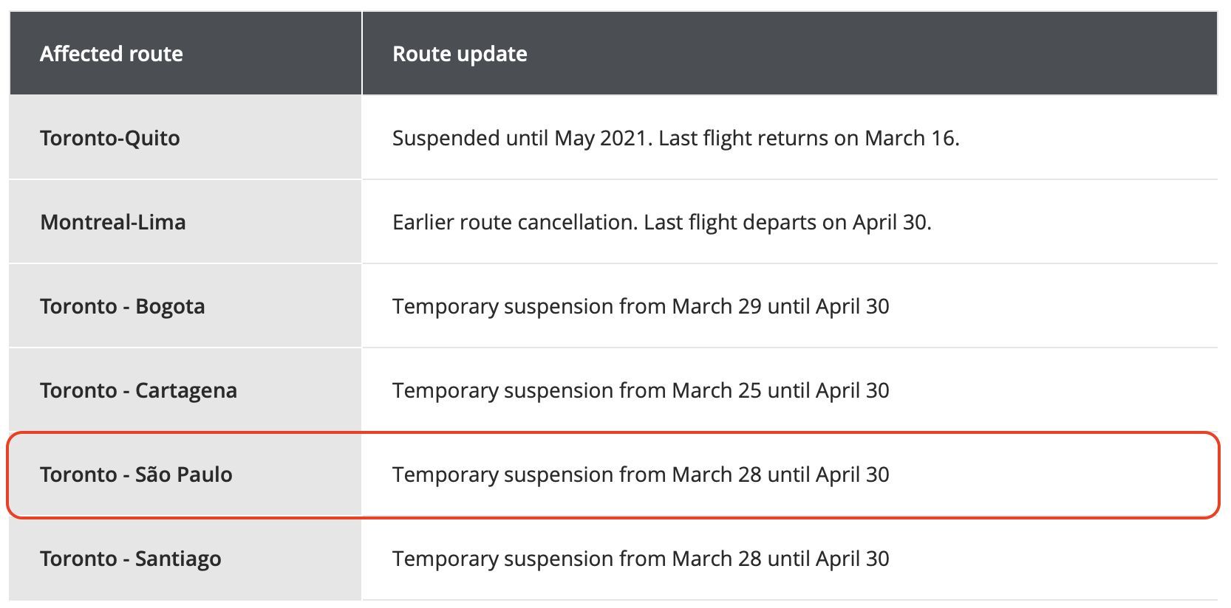This screenshot has width=1231, height=608.
Task: Click the Route update column header
Action: tap(790, 53)
